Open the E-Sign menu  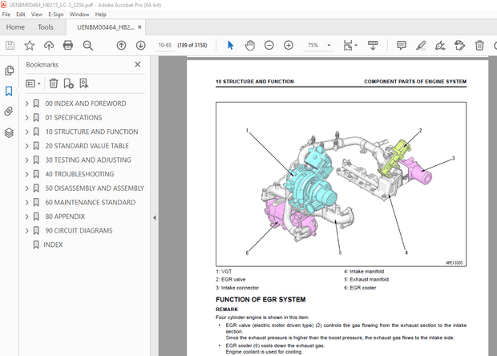click(56, 14)
